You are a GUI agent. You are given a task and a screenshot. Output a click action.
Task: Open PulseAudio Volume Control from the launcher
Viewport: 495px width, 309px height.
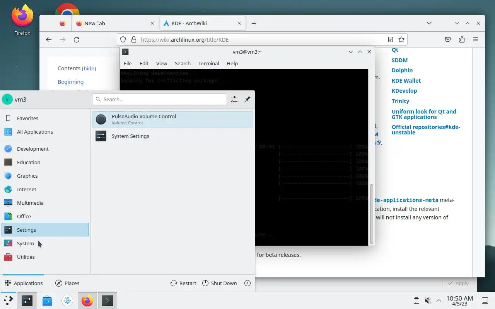coord(173,119)
